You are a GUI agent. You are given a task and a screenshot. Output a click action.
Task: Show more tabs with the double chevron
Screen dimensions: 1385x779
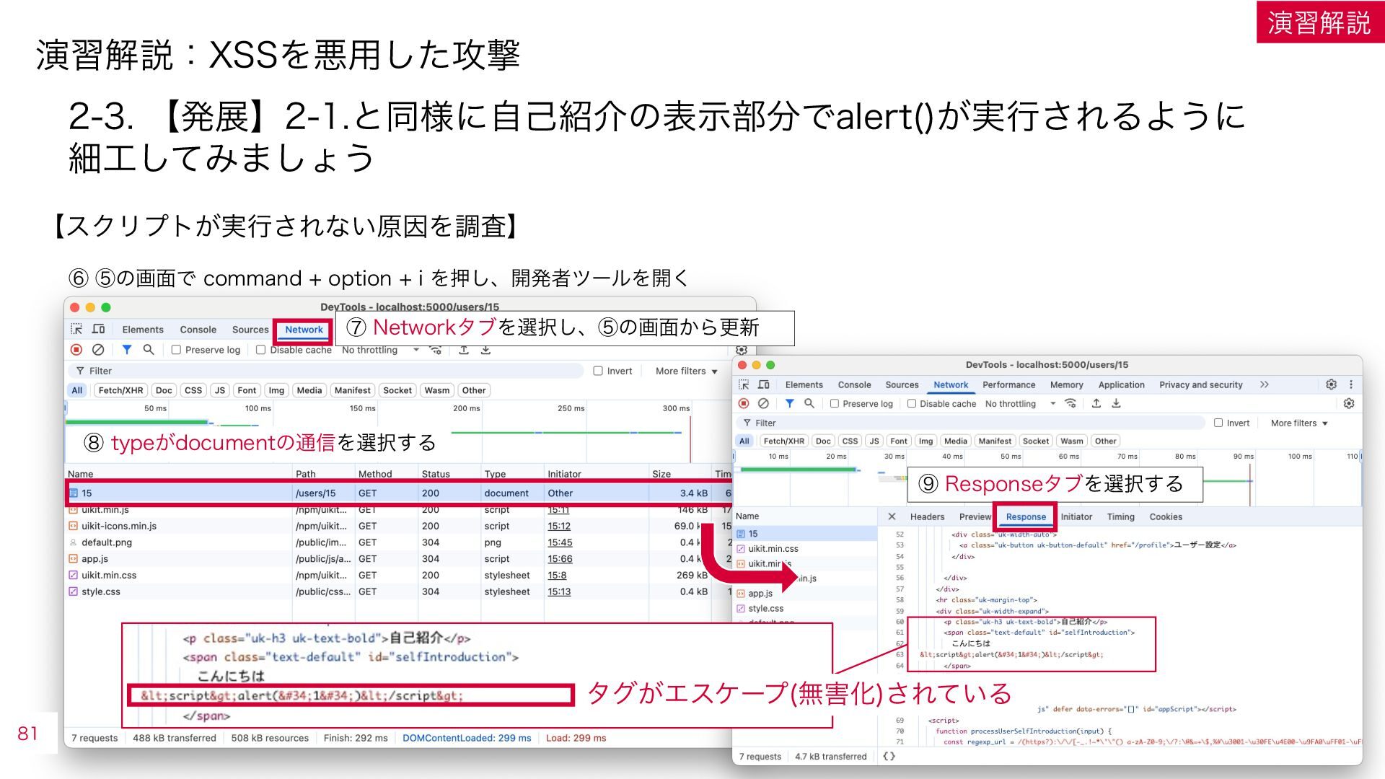point(1264,385)
